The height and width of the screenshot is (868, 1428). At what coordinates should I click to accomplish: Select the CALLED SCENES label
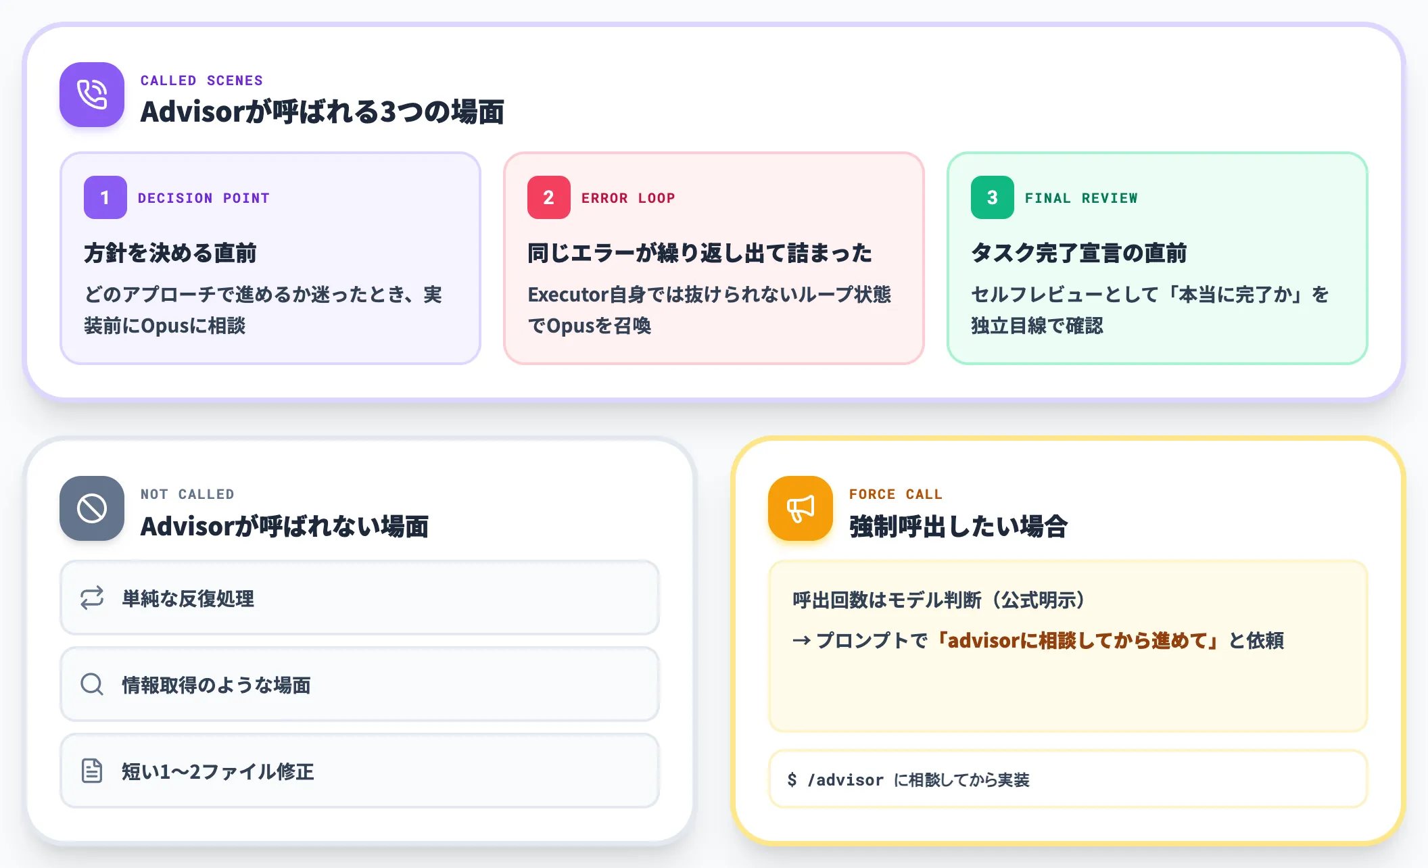[x=201, y=80]
